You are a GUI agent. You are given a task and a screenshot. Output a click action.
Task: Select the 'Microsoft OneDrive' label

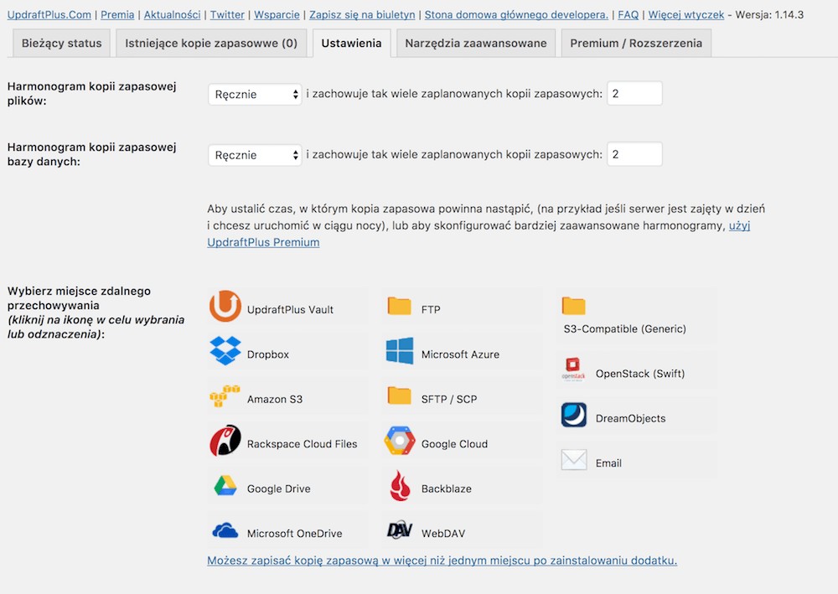(x=294, y=534)
